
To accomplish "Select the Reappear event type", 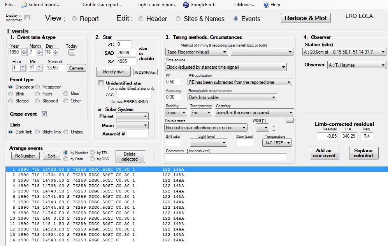I will [x=38, y=87].
